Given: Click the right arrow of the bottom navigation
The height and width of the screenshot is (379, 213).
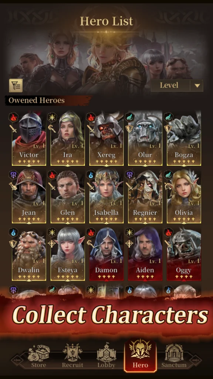Looking at the screenshot, I should tap(195, 360).
